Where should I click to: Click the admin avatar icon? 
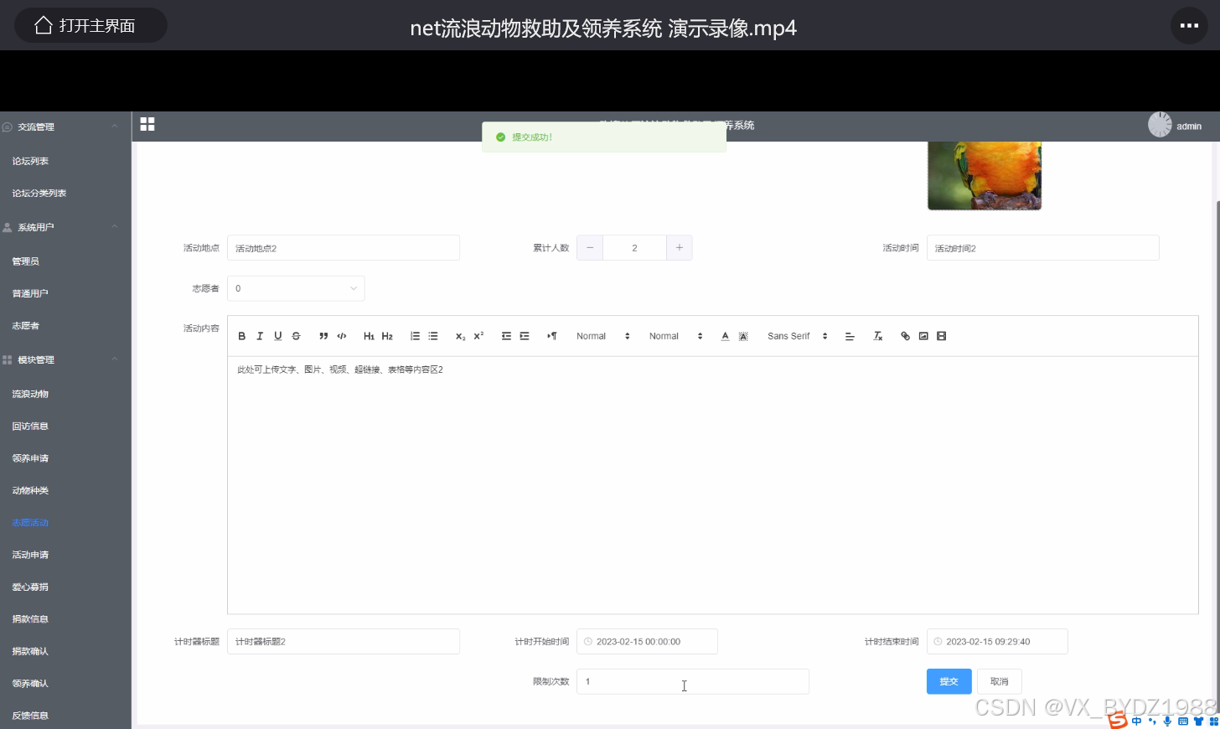1160,125
